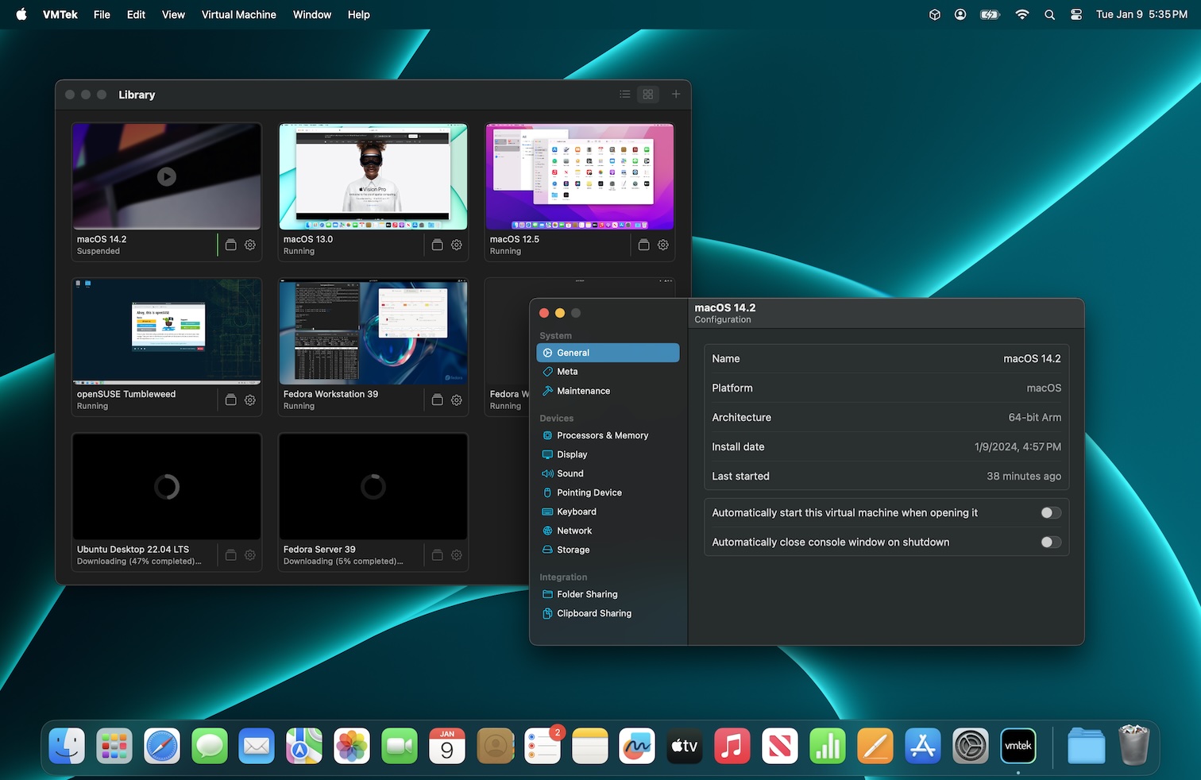Open the Help menu
The width and height of the screenshot is (1201, 780).
coord(359,14)
